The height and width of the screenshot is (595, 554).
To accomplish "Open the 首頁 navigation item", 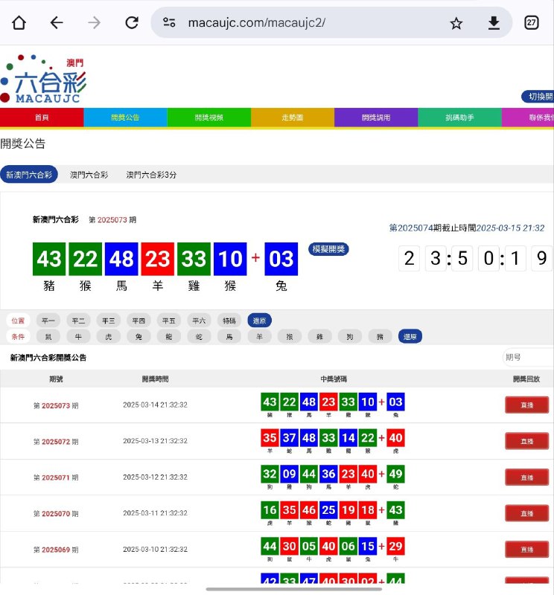I will click(x=42, y=118).
